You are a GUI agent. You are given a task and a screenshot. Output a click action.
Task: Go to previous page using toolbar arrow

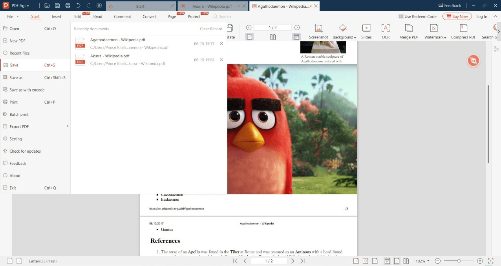pyautogui.click(x=249, y=27)
